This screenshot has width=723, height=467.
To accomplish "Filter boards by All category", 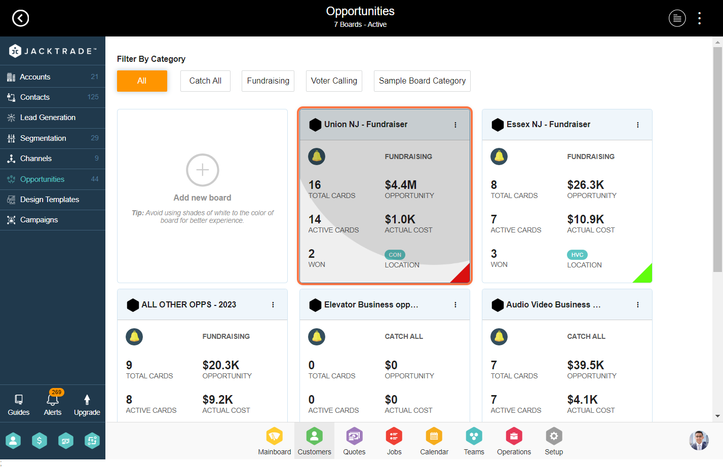I will click(x=142, y=81).
